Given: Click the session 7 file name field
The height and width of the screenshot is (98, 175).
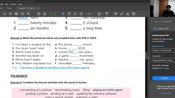Looking at the screenshot, I should coord(164,50).
